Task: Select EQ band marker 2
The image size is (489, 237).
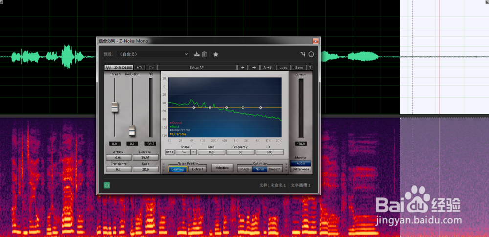Action: coord(210,108)
